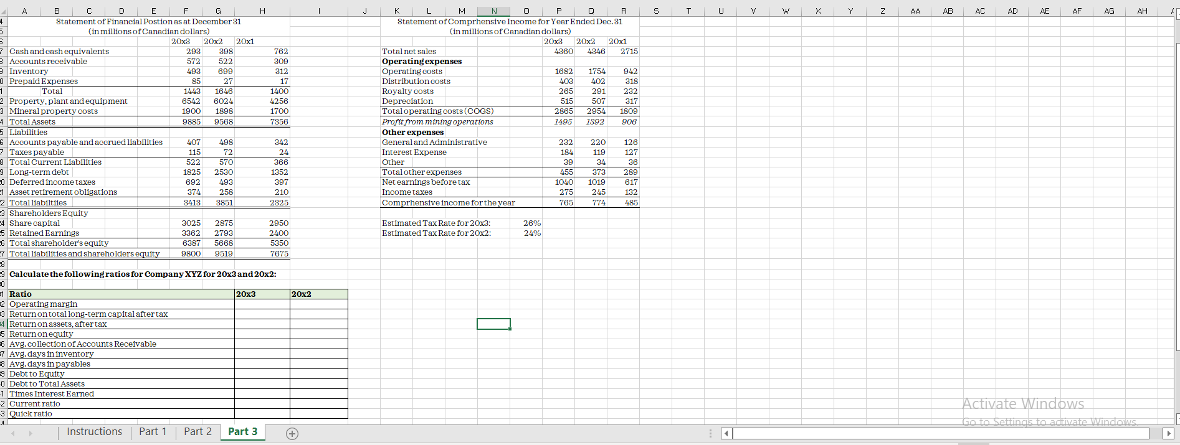Screen dimensions: 1180x445
Task: Select 'Property, plant and equipment' cell
Action: [69, 101]
